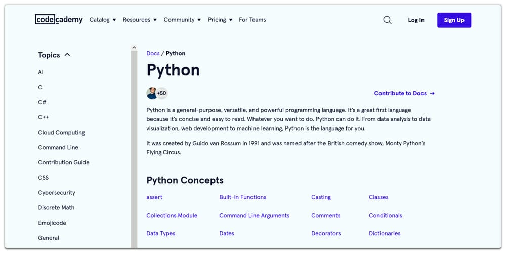Viewport: 506px width, 253px height.
Task: Open the Classes concept link
Action: tap(378, 197)
